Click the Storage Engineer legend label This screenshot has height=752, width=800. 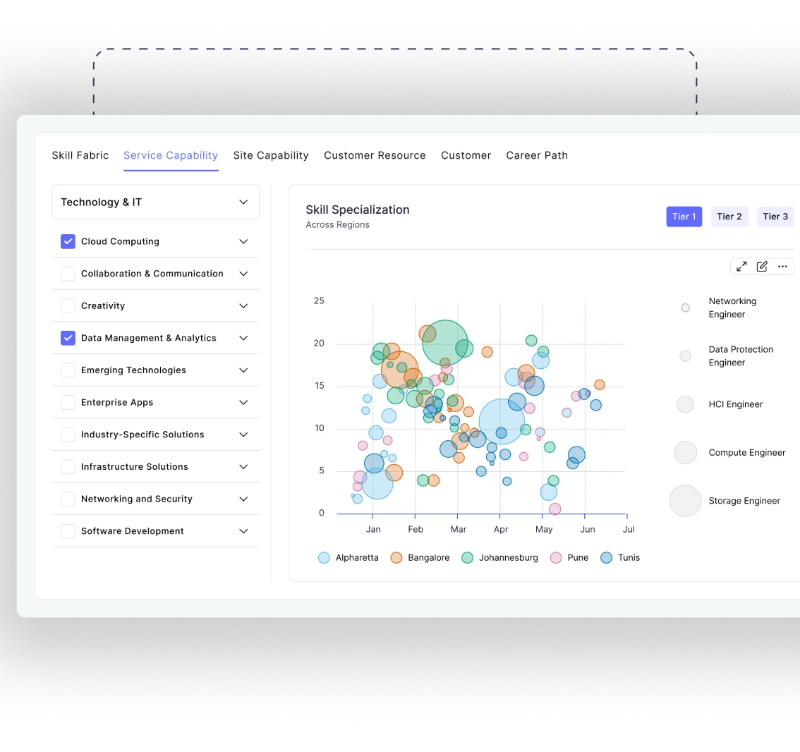(x=744, y=500)
